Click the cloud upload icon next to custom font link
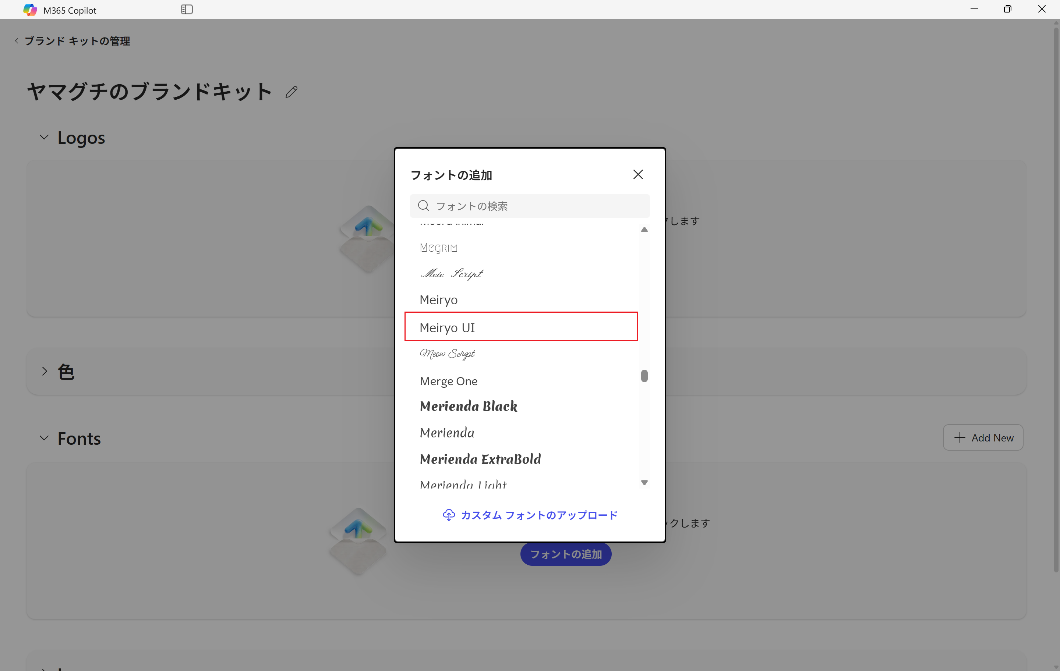1060x671 pixels. click(449, 515)
